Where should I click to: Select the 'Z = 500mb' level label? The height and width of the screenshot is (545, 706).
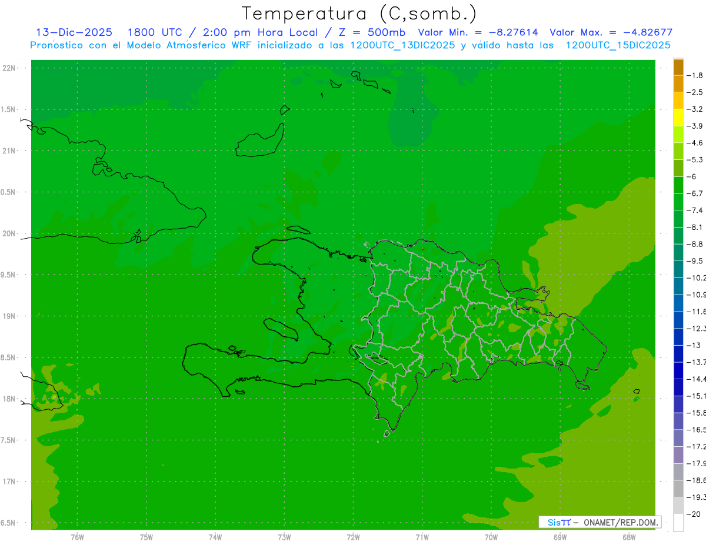(371, 32)
